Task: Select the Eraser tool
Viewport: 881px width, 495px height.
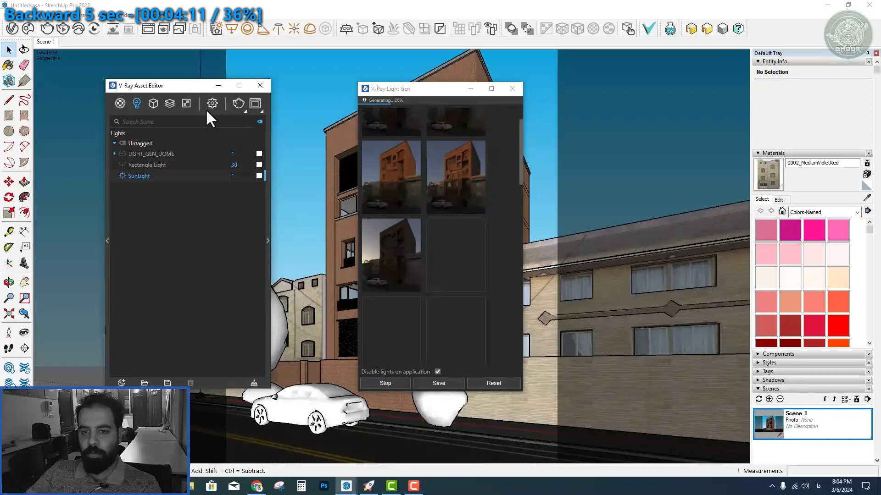Action: pyautogui.click(x=24, y=65)
